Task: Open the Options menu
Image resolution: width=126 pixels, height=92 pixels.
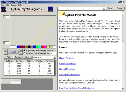Action: click(13, 5)
